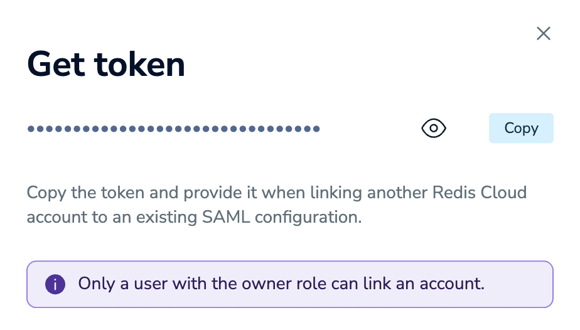The height and width of the screenshot is (330, 580).
Task: Click "account to an" in the description
Action: [85, 218]
